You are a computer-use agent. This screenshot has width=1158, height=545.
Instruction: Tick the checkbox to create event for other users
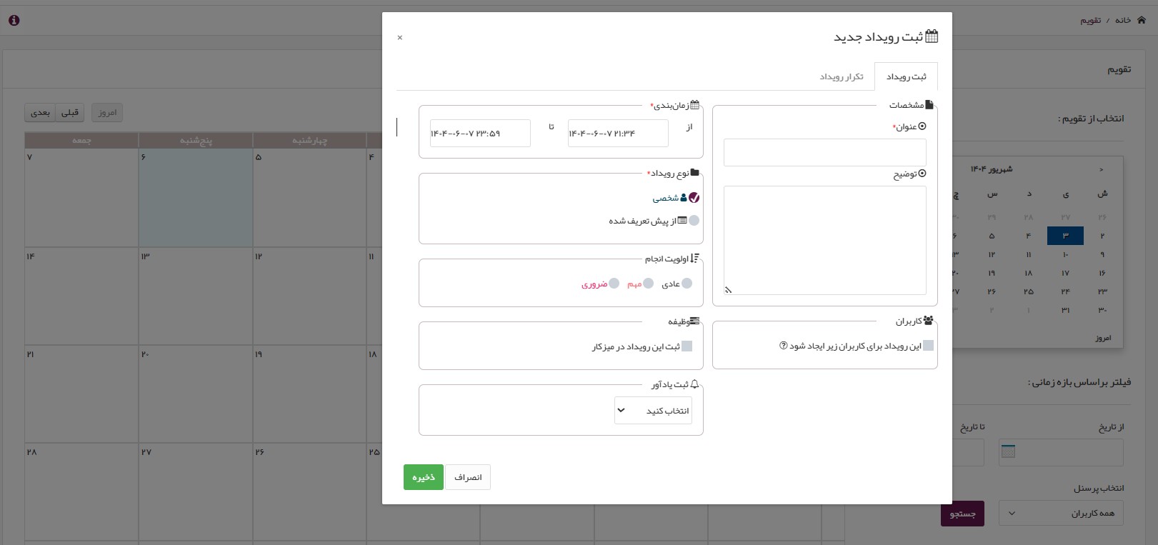click(928, 346)
